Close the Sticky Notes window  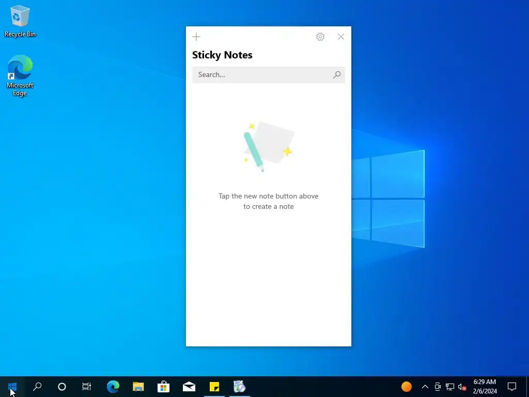(341, 37)
